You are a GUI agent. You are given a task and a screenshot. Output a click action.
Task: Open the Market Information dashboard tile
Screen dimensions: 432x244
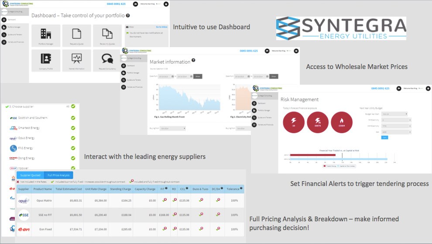click(x=77, y=60)
